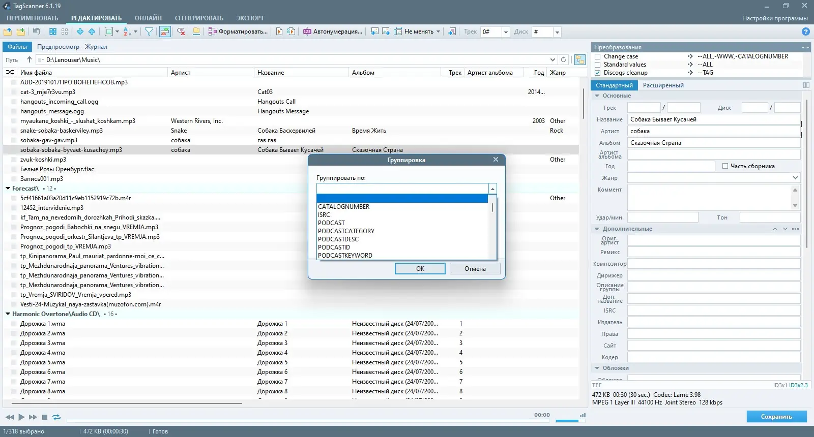Click the go up directory arrow

29,60
